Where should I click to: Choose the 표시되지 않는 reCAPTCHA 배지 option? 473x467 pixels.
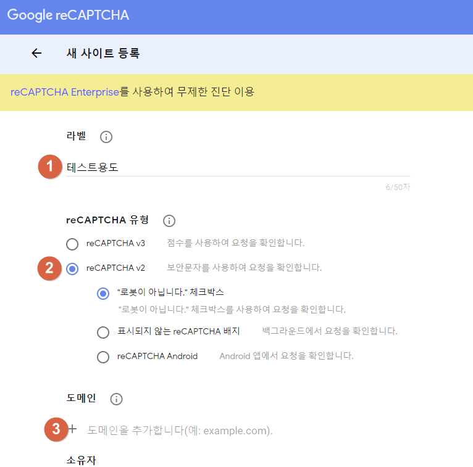coord(103,333)
